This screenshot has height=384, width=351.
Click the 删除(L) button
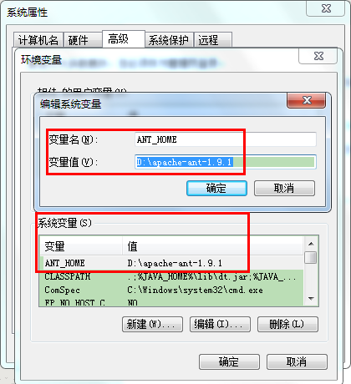(x=287, y=324)
